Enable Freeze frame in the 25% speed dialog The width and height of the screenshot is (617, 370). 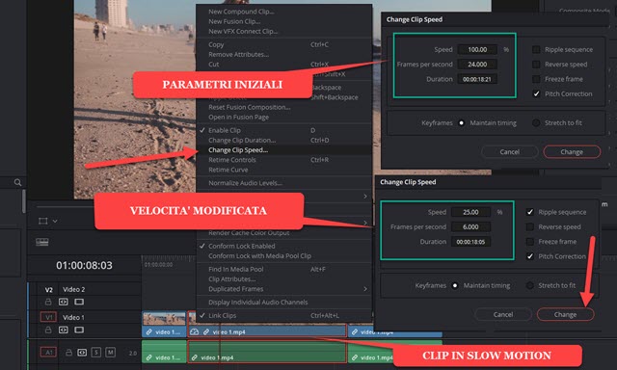click(530, 242)
